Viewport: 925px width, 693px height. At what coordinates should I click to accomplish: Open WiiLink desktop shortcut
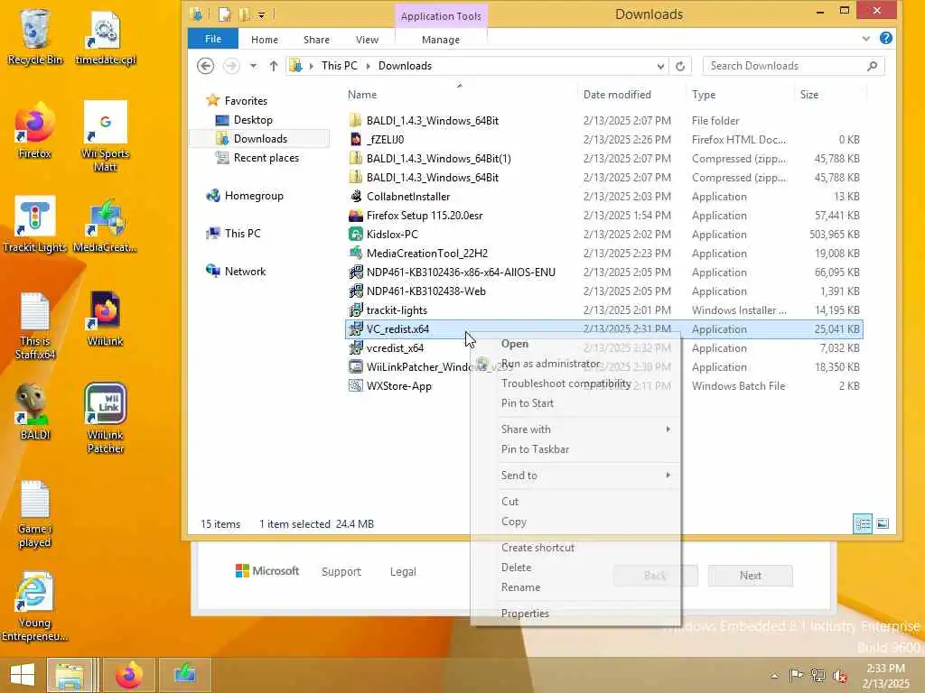(105, 319)
